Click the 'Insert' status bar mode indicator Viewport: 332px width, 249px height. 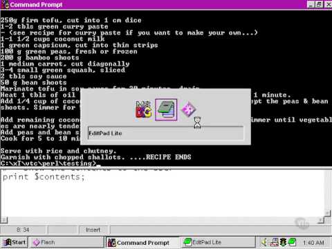coord(93,230)
